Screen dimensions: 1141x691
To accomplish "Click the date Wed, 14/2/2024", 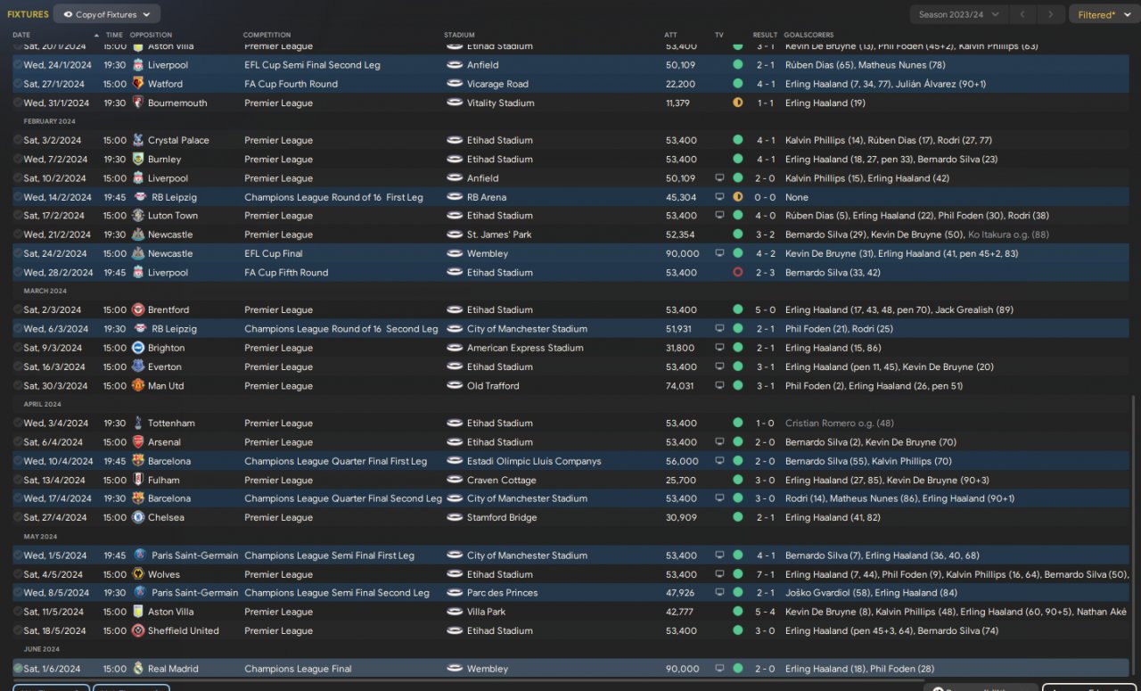I will click(x=57, y=197).
